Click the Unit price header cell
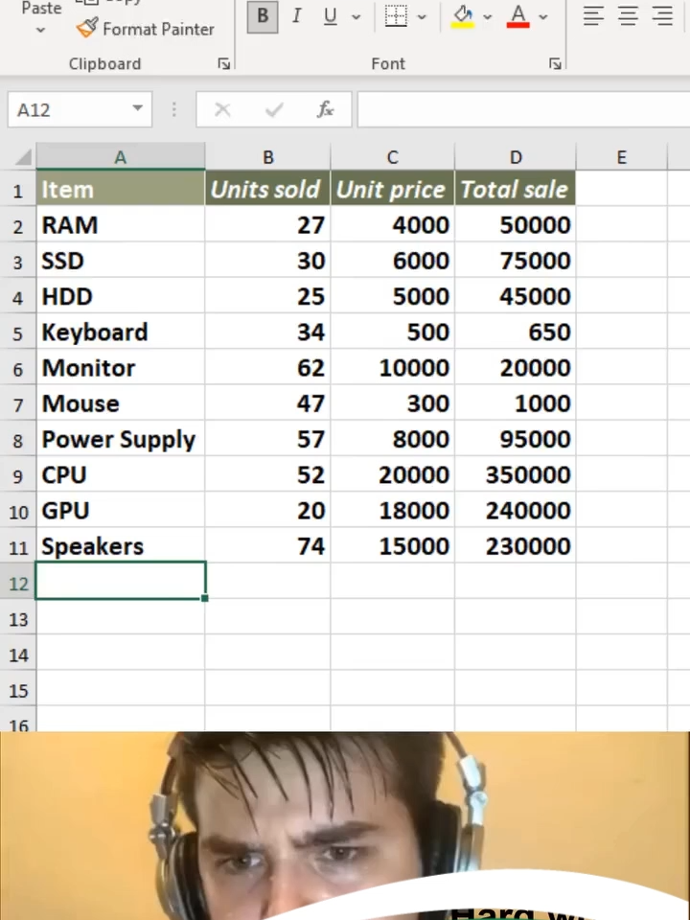This screenshot has height=920, width=690. point(393,189)
